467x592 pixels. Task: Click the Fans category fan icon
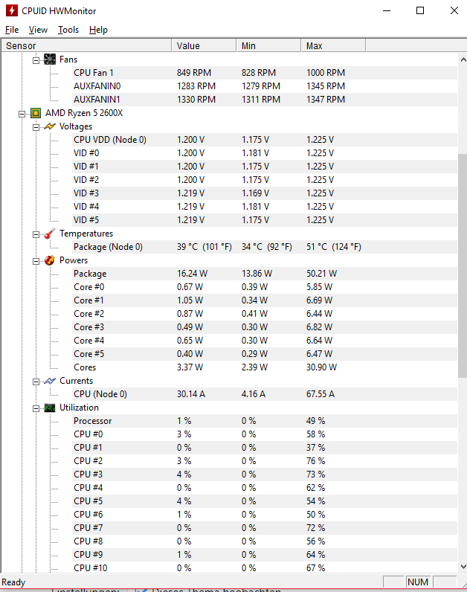(x=50, y=59)
